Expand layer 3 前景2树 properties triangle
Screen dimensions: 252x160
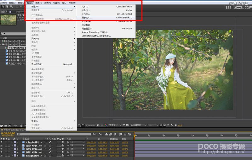click(12, 149)
